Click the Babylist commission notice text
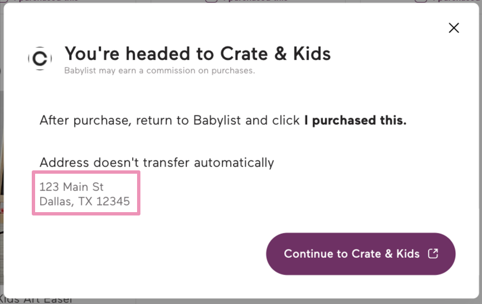Viewport: 482px width, 304px height. point(159,71)
